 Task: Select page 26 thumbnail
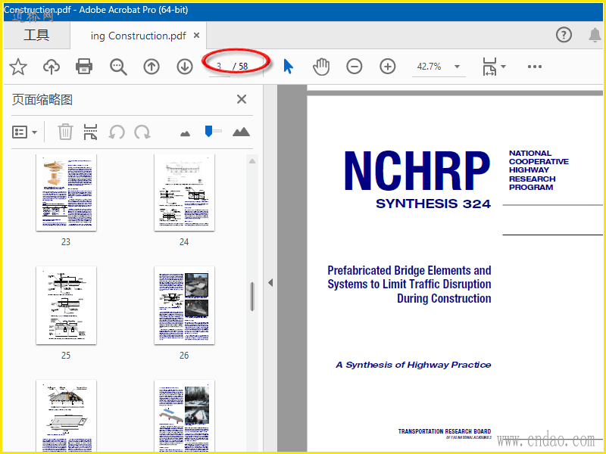pyautogui.click(x=184, y=305)
